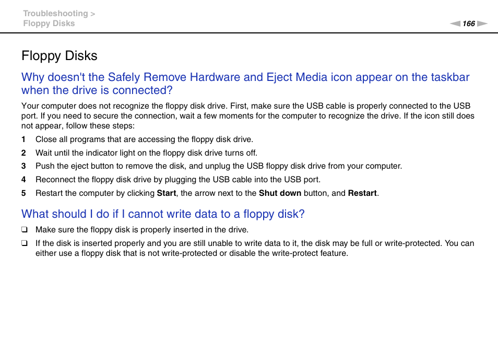Select the numbered step 1 marker

[23, 139]
